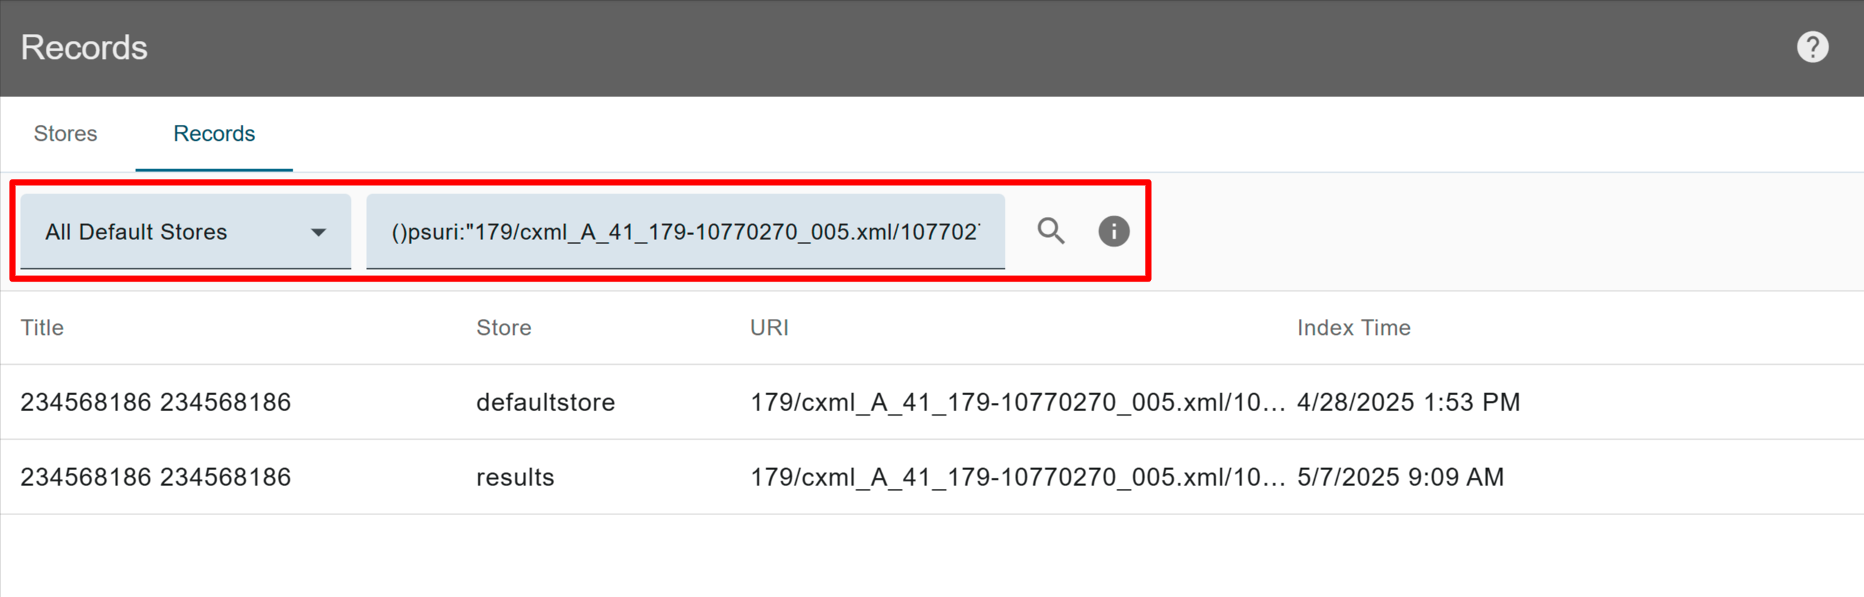Focus the psuri search query field

point(685,232)
